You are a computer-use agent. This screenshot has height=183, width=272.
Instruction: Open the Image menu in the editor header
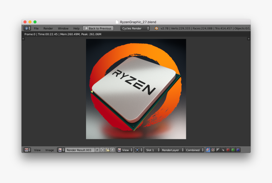50,150
